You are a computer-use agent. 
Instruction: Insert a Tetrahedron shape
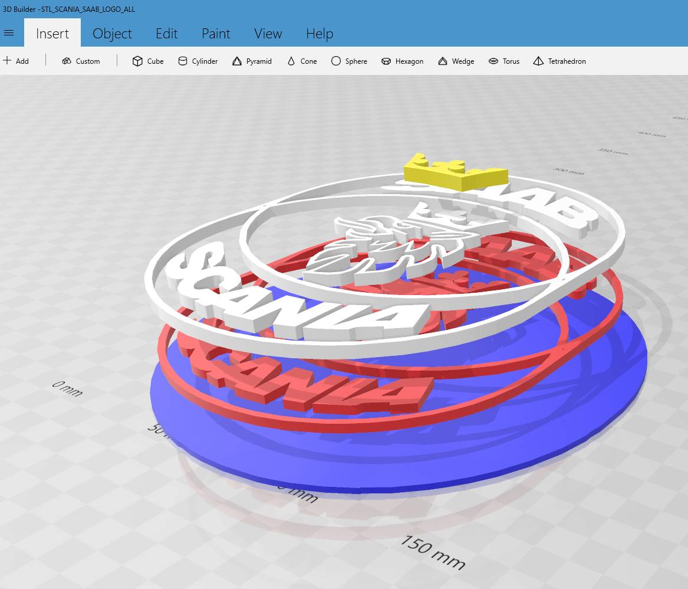[x=559, y=61]
